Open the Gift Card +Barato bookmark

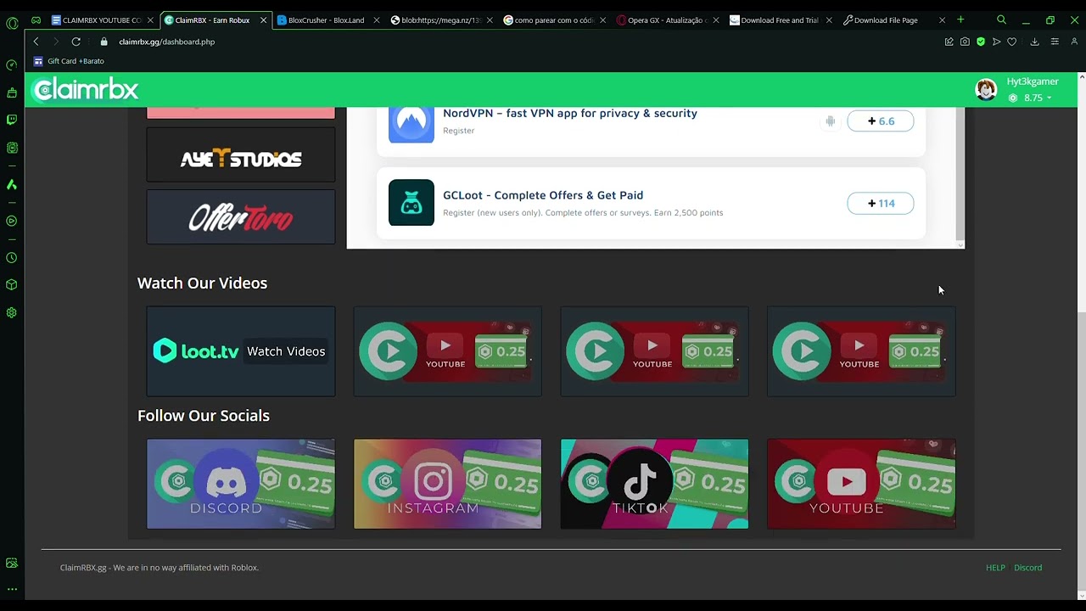(69, 61)
